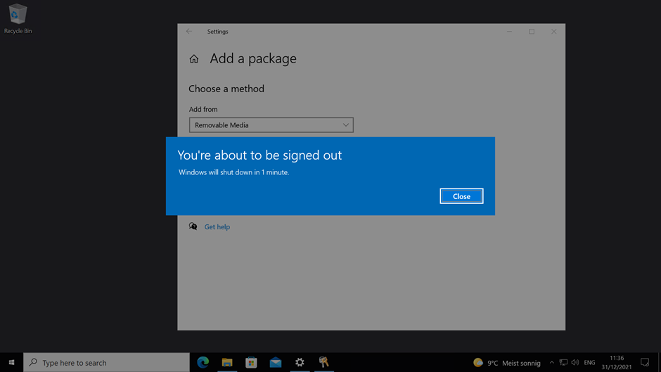Show hidden tray icons chevron
661x372 pixels.
point(551,362)
